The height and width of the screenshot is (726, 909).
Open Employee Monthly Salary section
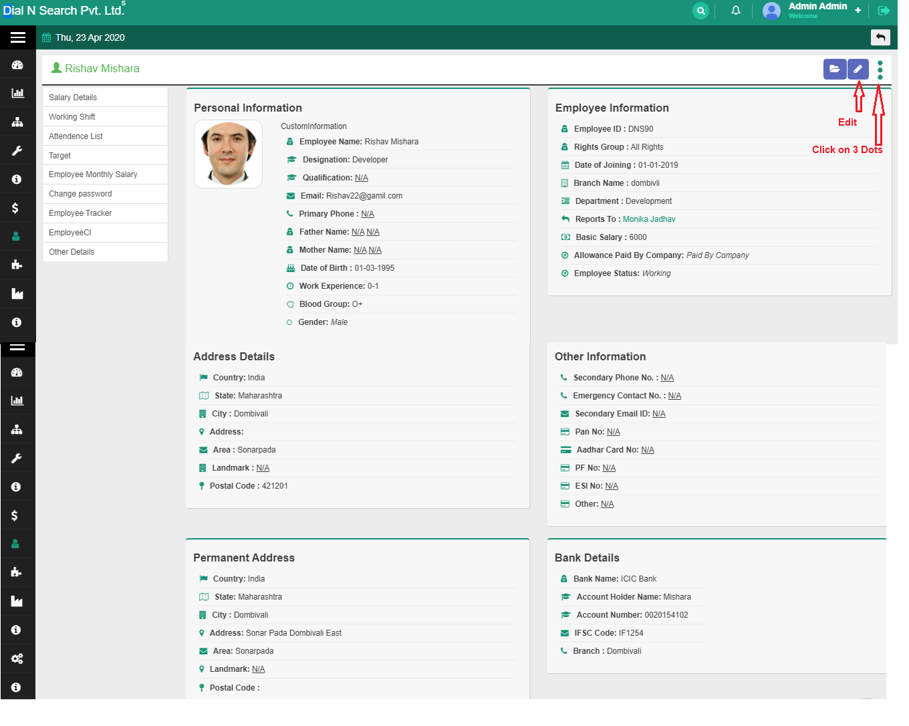point(93,174)
